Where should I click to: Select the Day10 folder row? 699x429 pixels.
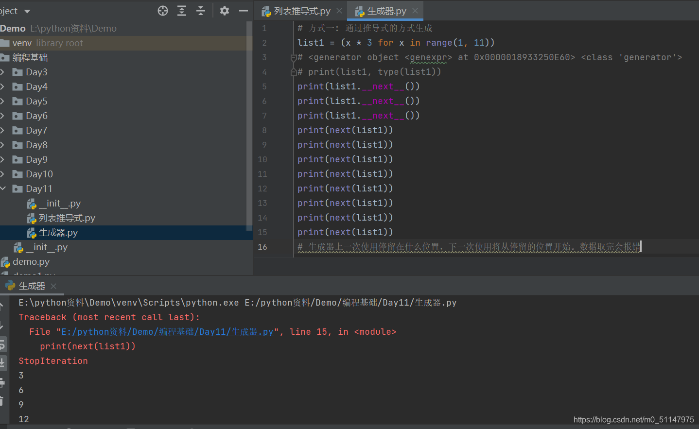point(126,174)
